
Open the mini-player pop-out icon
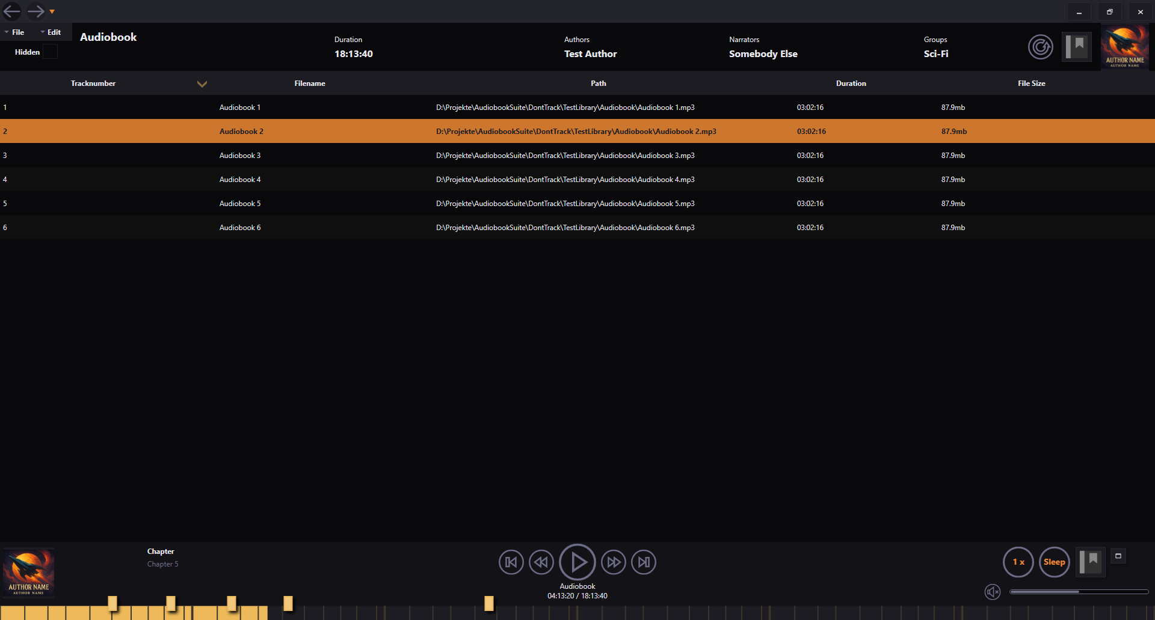(x=1119, y=556)
